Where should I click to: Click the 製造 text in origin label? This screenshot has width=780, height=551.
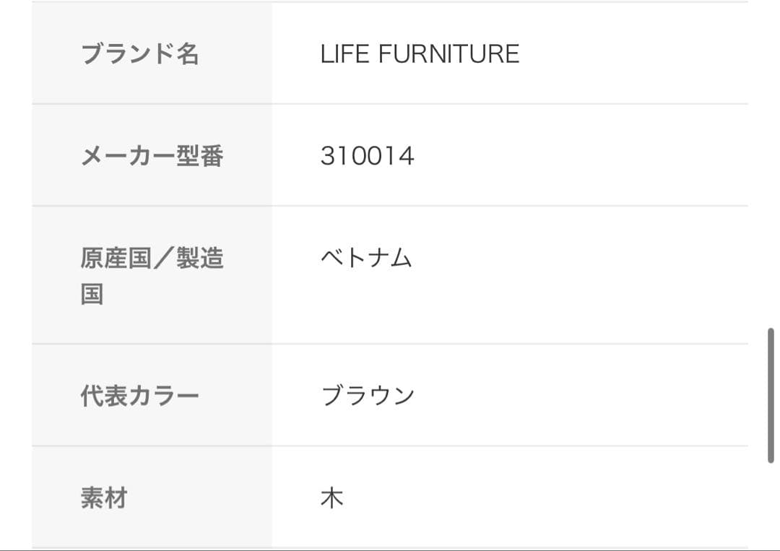pyautogui.click(x=200, y=259)
